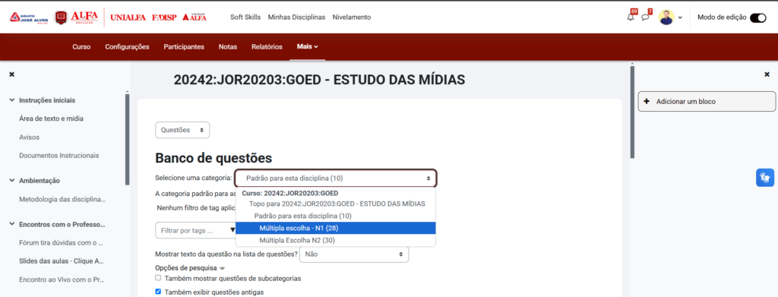The width and height of the screenshot is (778, 297).
Task: Open Área de texto e mídia
Action: point(51,118)
